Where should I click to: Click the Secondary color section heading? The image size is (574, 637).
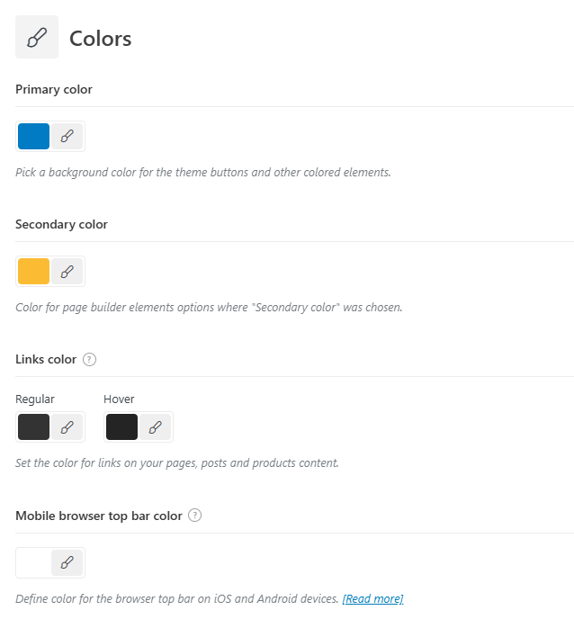click(x=61, y=224)
